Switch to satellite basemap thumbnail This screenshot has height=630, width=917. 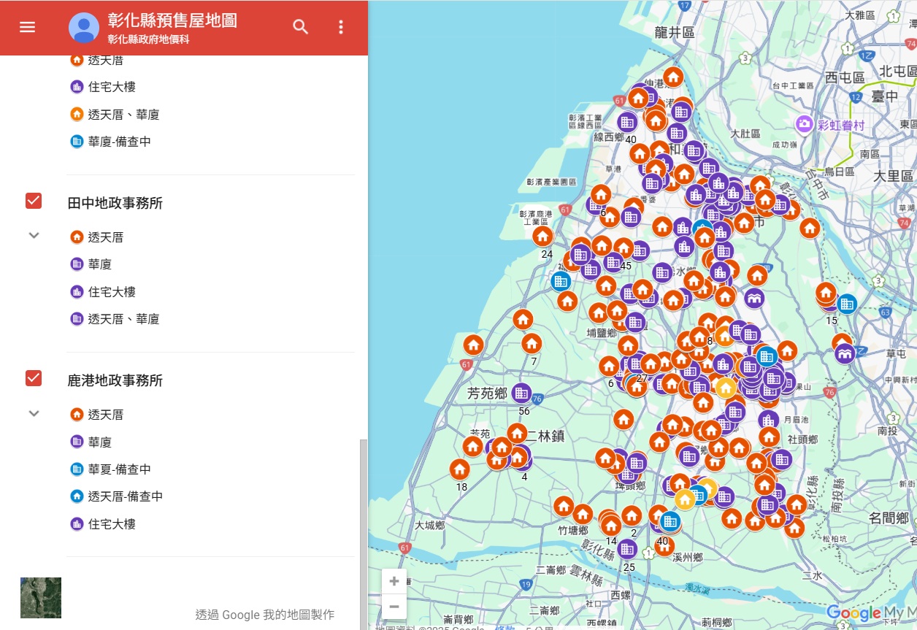pos(41,598)
